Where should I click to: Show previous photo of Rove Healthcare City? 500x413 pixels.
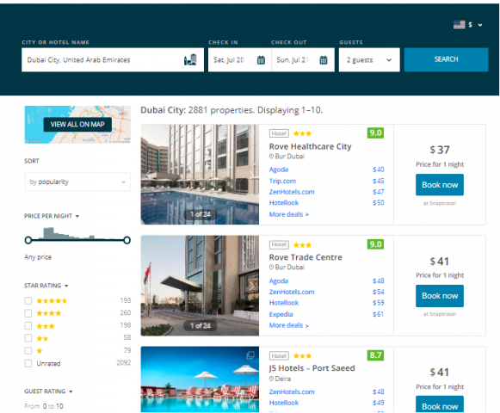coord(148,175)
